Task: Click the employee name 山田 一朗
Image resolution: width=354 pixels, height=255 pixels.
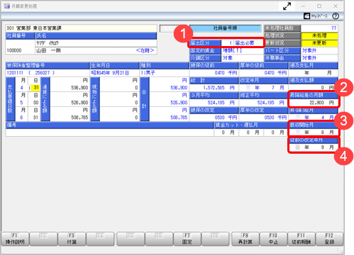Action: pos(49,50)
